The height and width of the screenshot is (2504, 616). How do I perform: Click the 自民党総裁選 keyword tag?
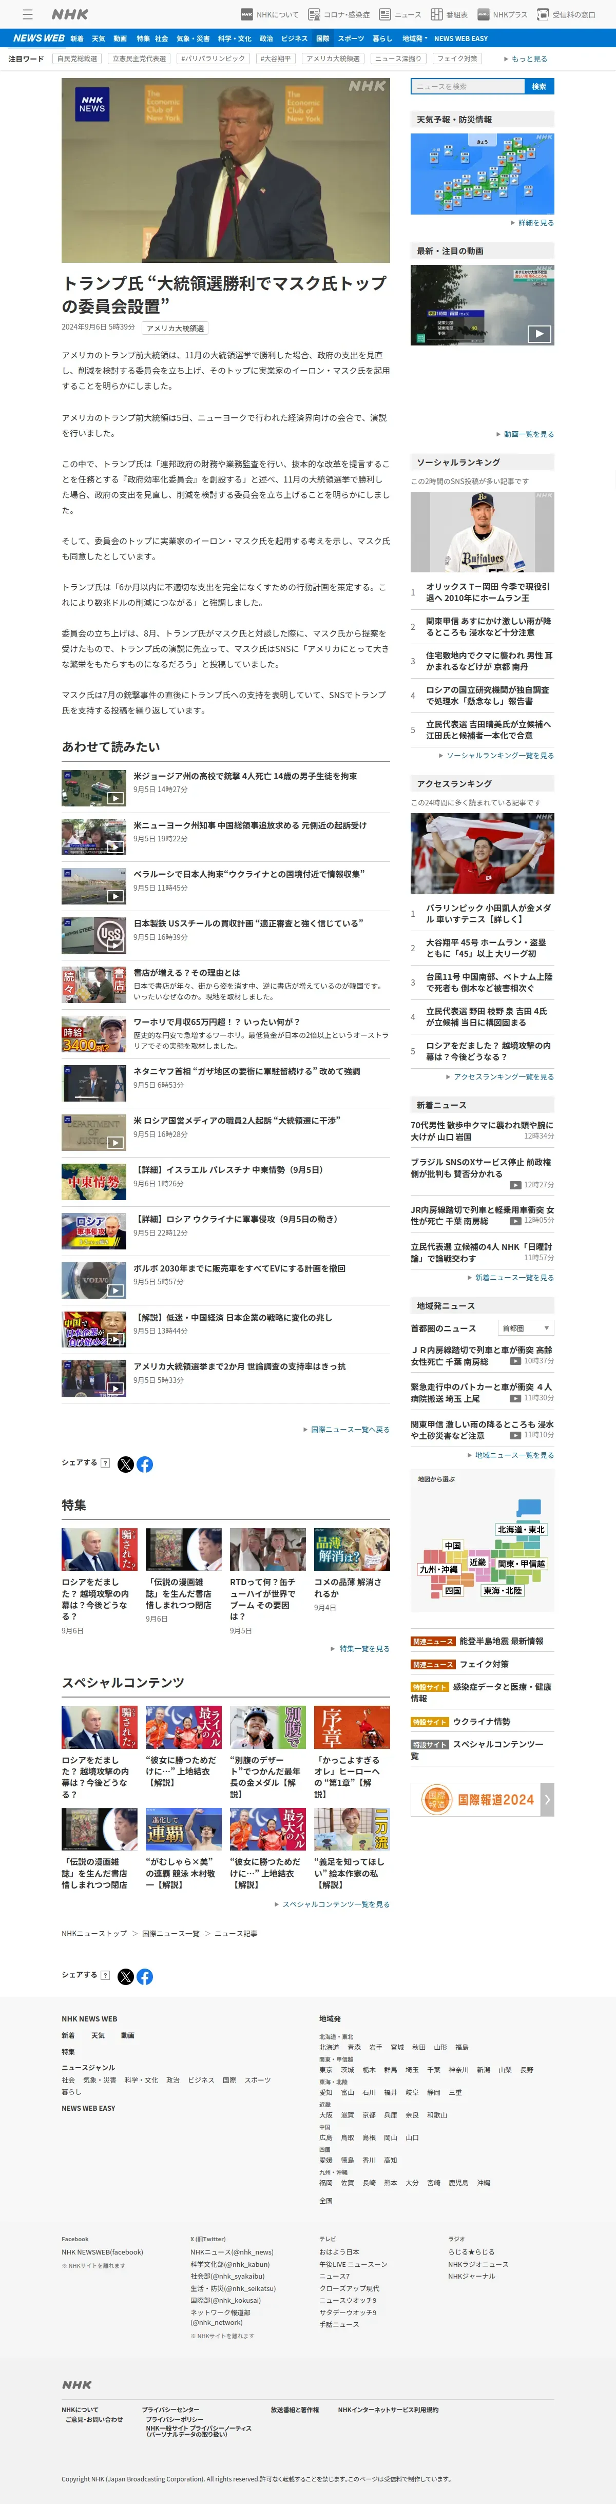click(x=77, y=59)
